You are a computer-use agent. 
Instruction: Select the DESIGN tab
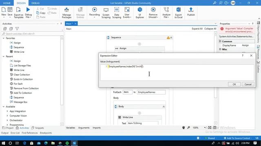(x=21, y=3)
